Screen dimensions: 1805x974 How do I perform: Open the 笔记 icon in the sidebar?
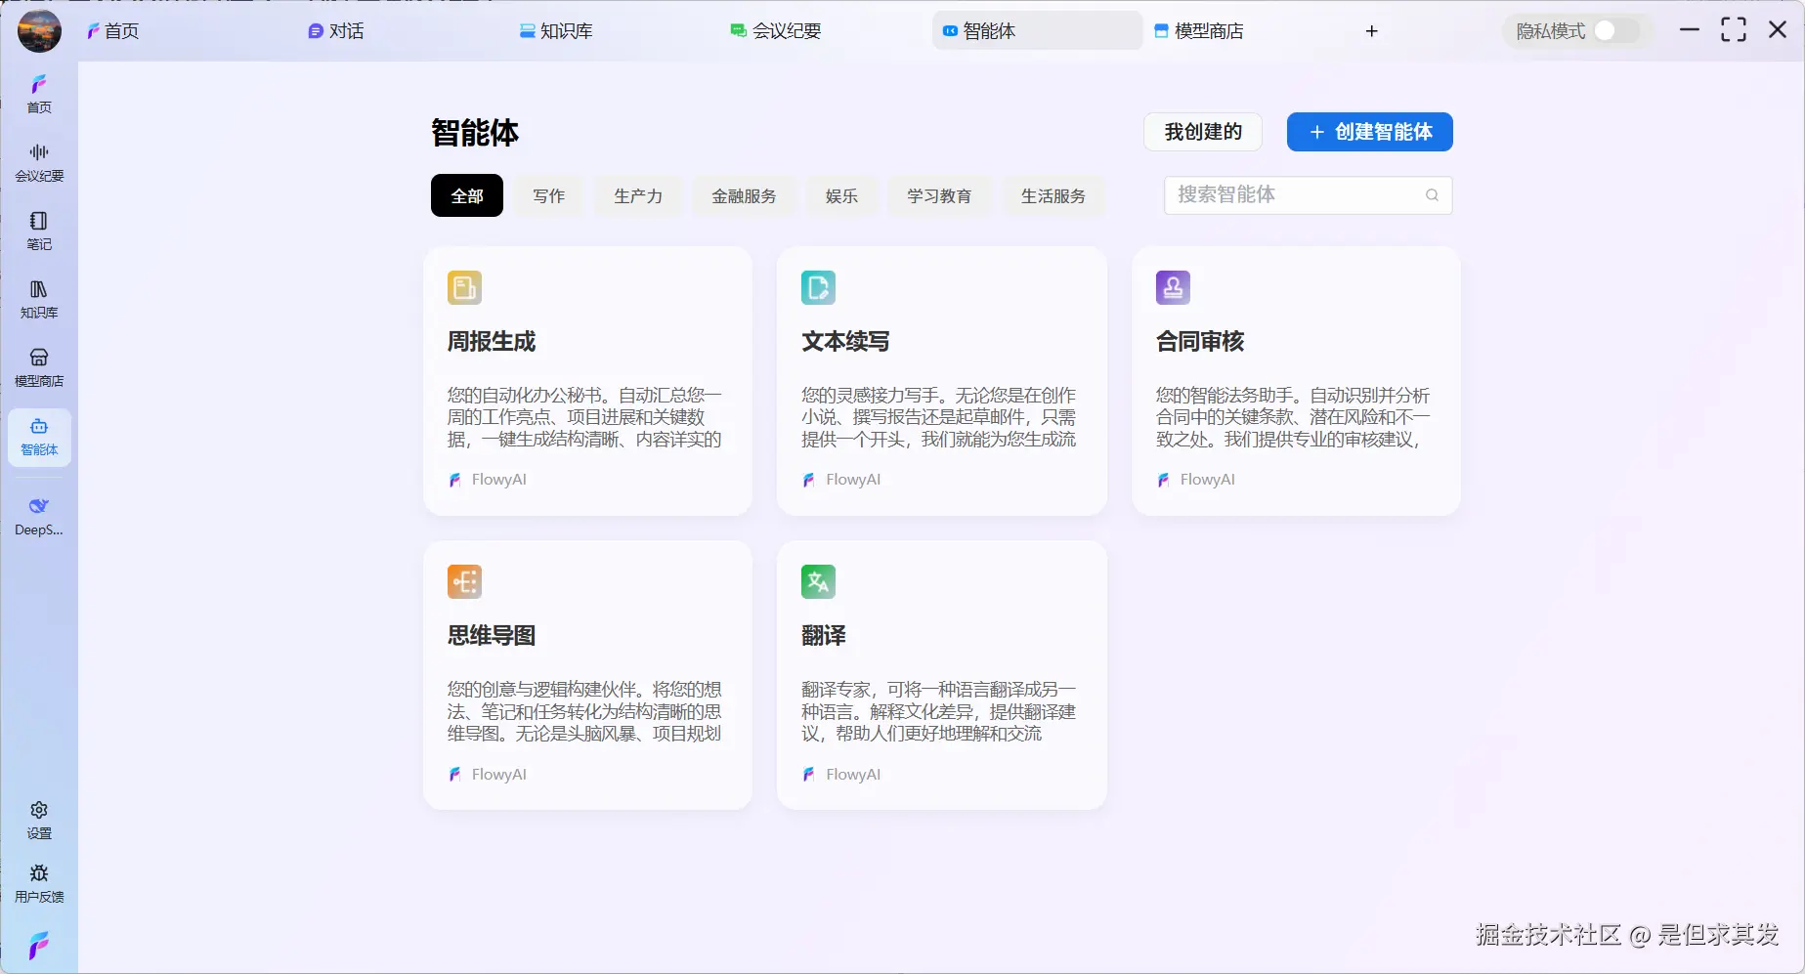click(x=39, y=230)
